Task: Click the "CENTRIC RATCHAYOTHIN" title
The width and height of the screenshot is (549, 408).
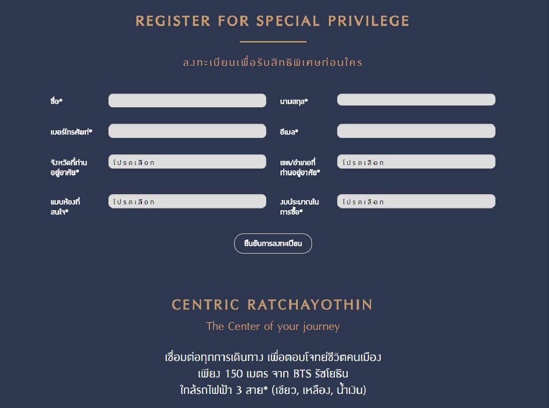Action: pyautogui.click(x=272, y=305)
